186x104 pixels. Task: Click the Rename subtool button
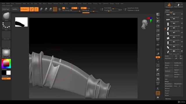click(169, 63)
